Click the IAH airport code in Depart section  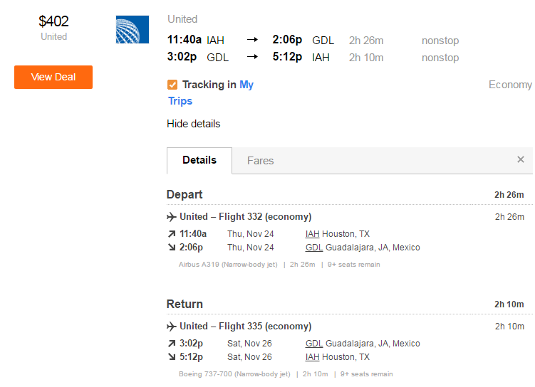(312, 234)
